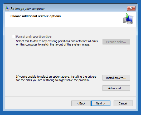Click the text line about disks you are restoring

pyautogui.click(x=53, y=80)
